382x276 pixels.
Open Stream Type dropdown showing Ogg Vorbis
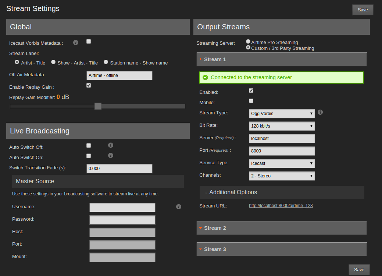point(282,114)
